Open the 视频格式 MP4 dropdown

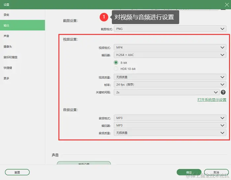click(x=170, y=47)
